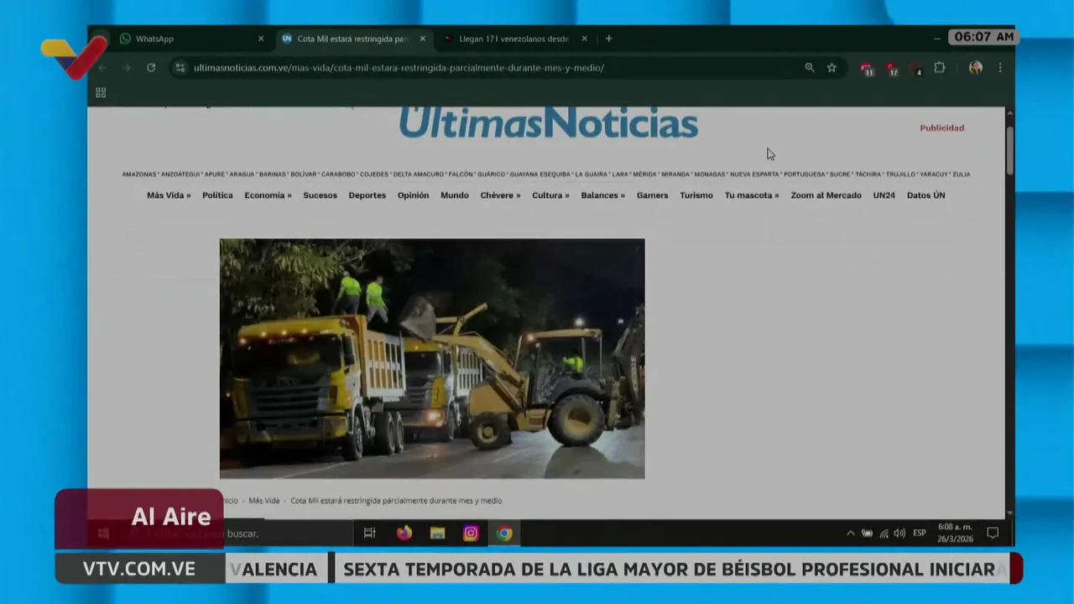Open the CARABOBO state link

pos(338,174)
